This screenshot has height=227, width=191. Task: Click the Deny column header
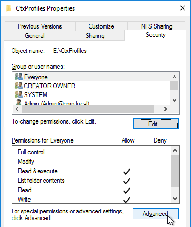click(160, 140)
